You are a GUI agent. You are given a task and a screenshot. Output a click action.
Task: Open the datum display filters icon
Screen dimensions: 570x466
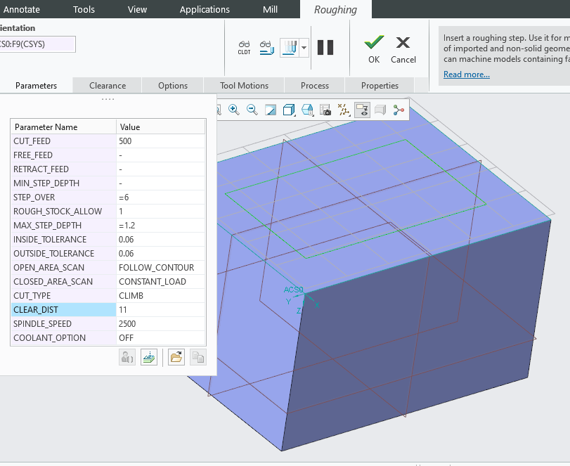[344, 110]
